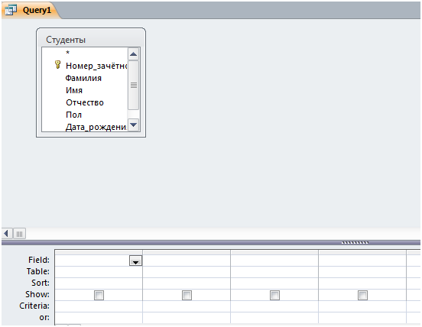Screen dimensions: 422x327
Task: Click the or cell in first column
Action: 99,318
